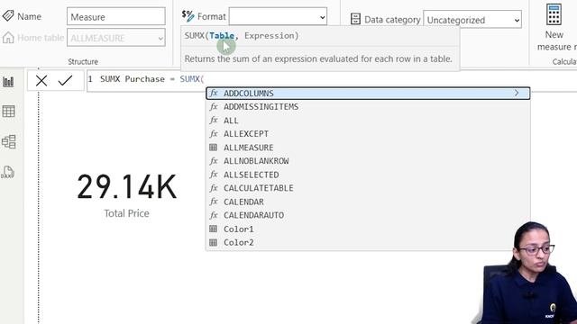
Task: Click the New measure calculator icon
Action: [554, 14]
